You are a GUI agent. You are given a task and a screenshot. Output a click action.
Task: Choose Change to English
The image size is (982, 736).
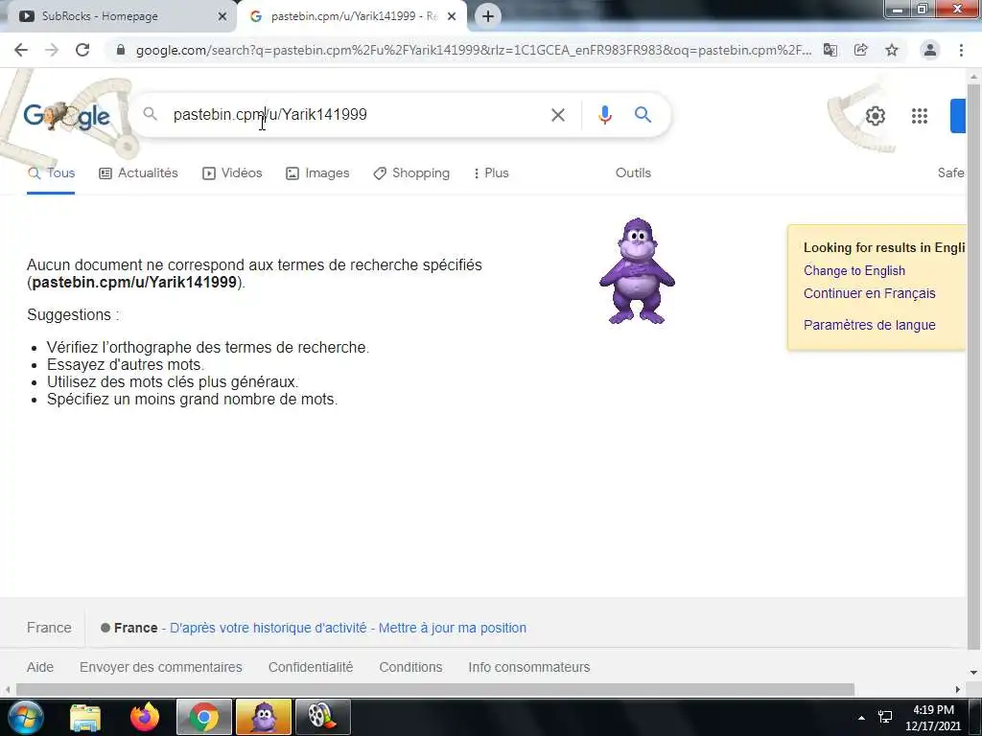pos(854,271)
